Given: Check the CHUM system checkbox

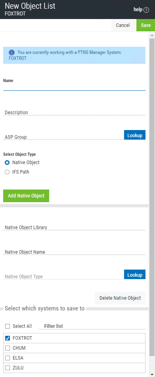Looking at the screenshot, I should pyautogui.click(x=8, y=348).
